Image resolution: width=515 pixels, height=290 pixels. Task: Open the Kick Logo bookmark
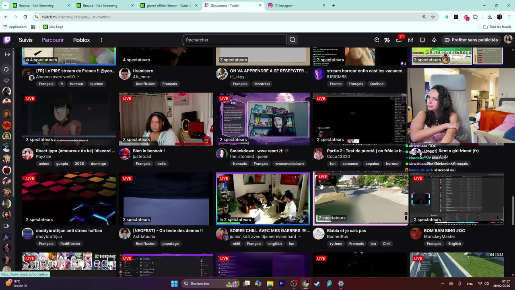point(53,27)
